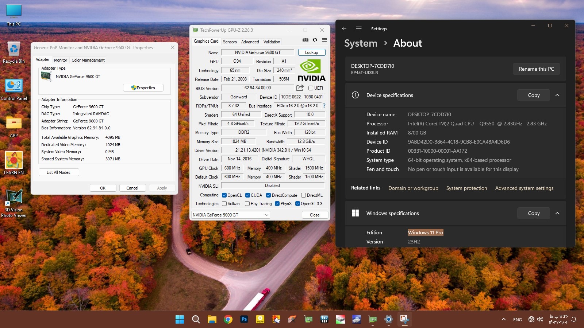584x328 pixels.
Task: Collapse the Windows specifications section
Action: (x=557, y=213)
